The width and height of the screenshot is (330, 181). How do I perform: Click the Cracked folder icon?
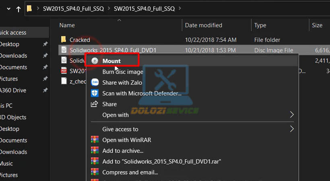(63, 40)
